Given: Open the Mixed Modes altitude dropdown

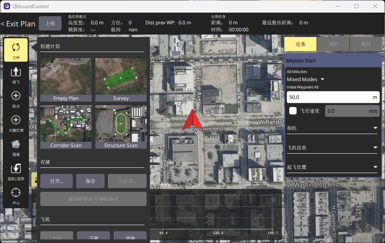Looking at the screenshot, I should (306, 79).
